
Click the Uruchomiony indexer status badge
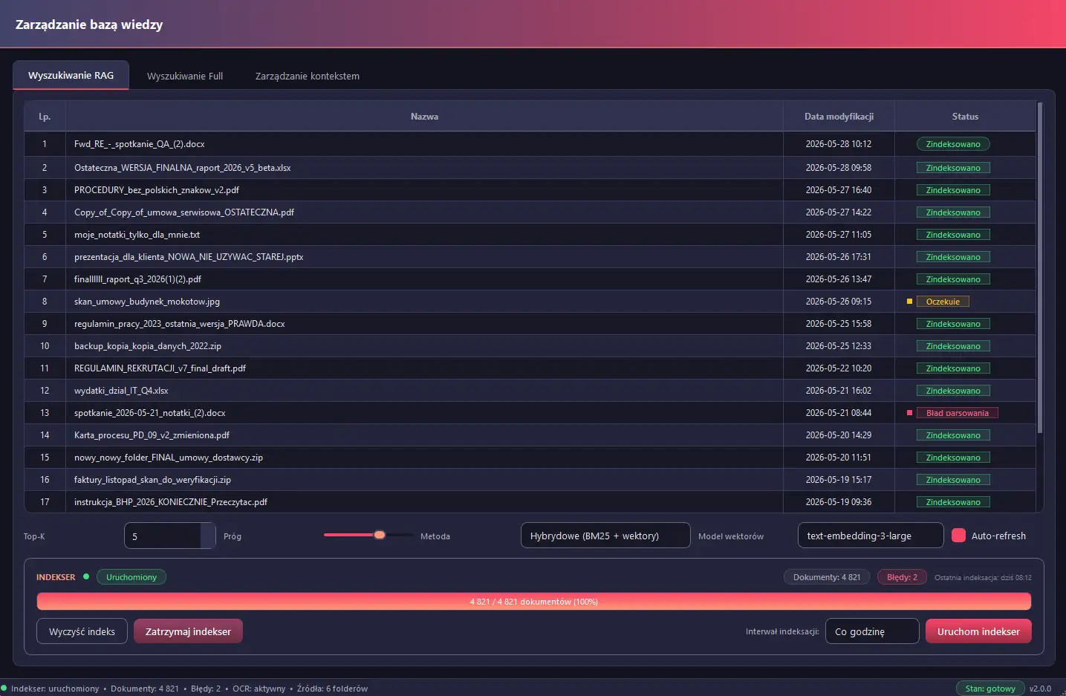pos(131,577)
